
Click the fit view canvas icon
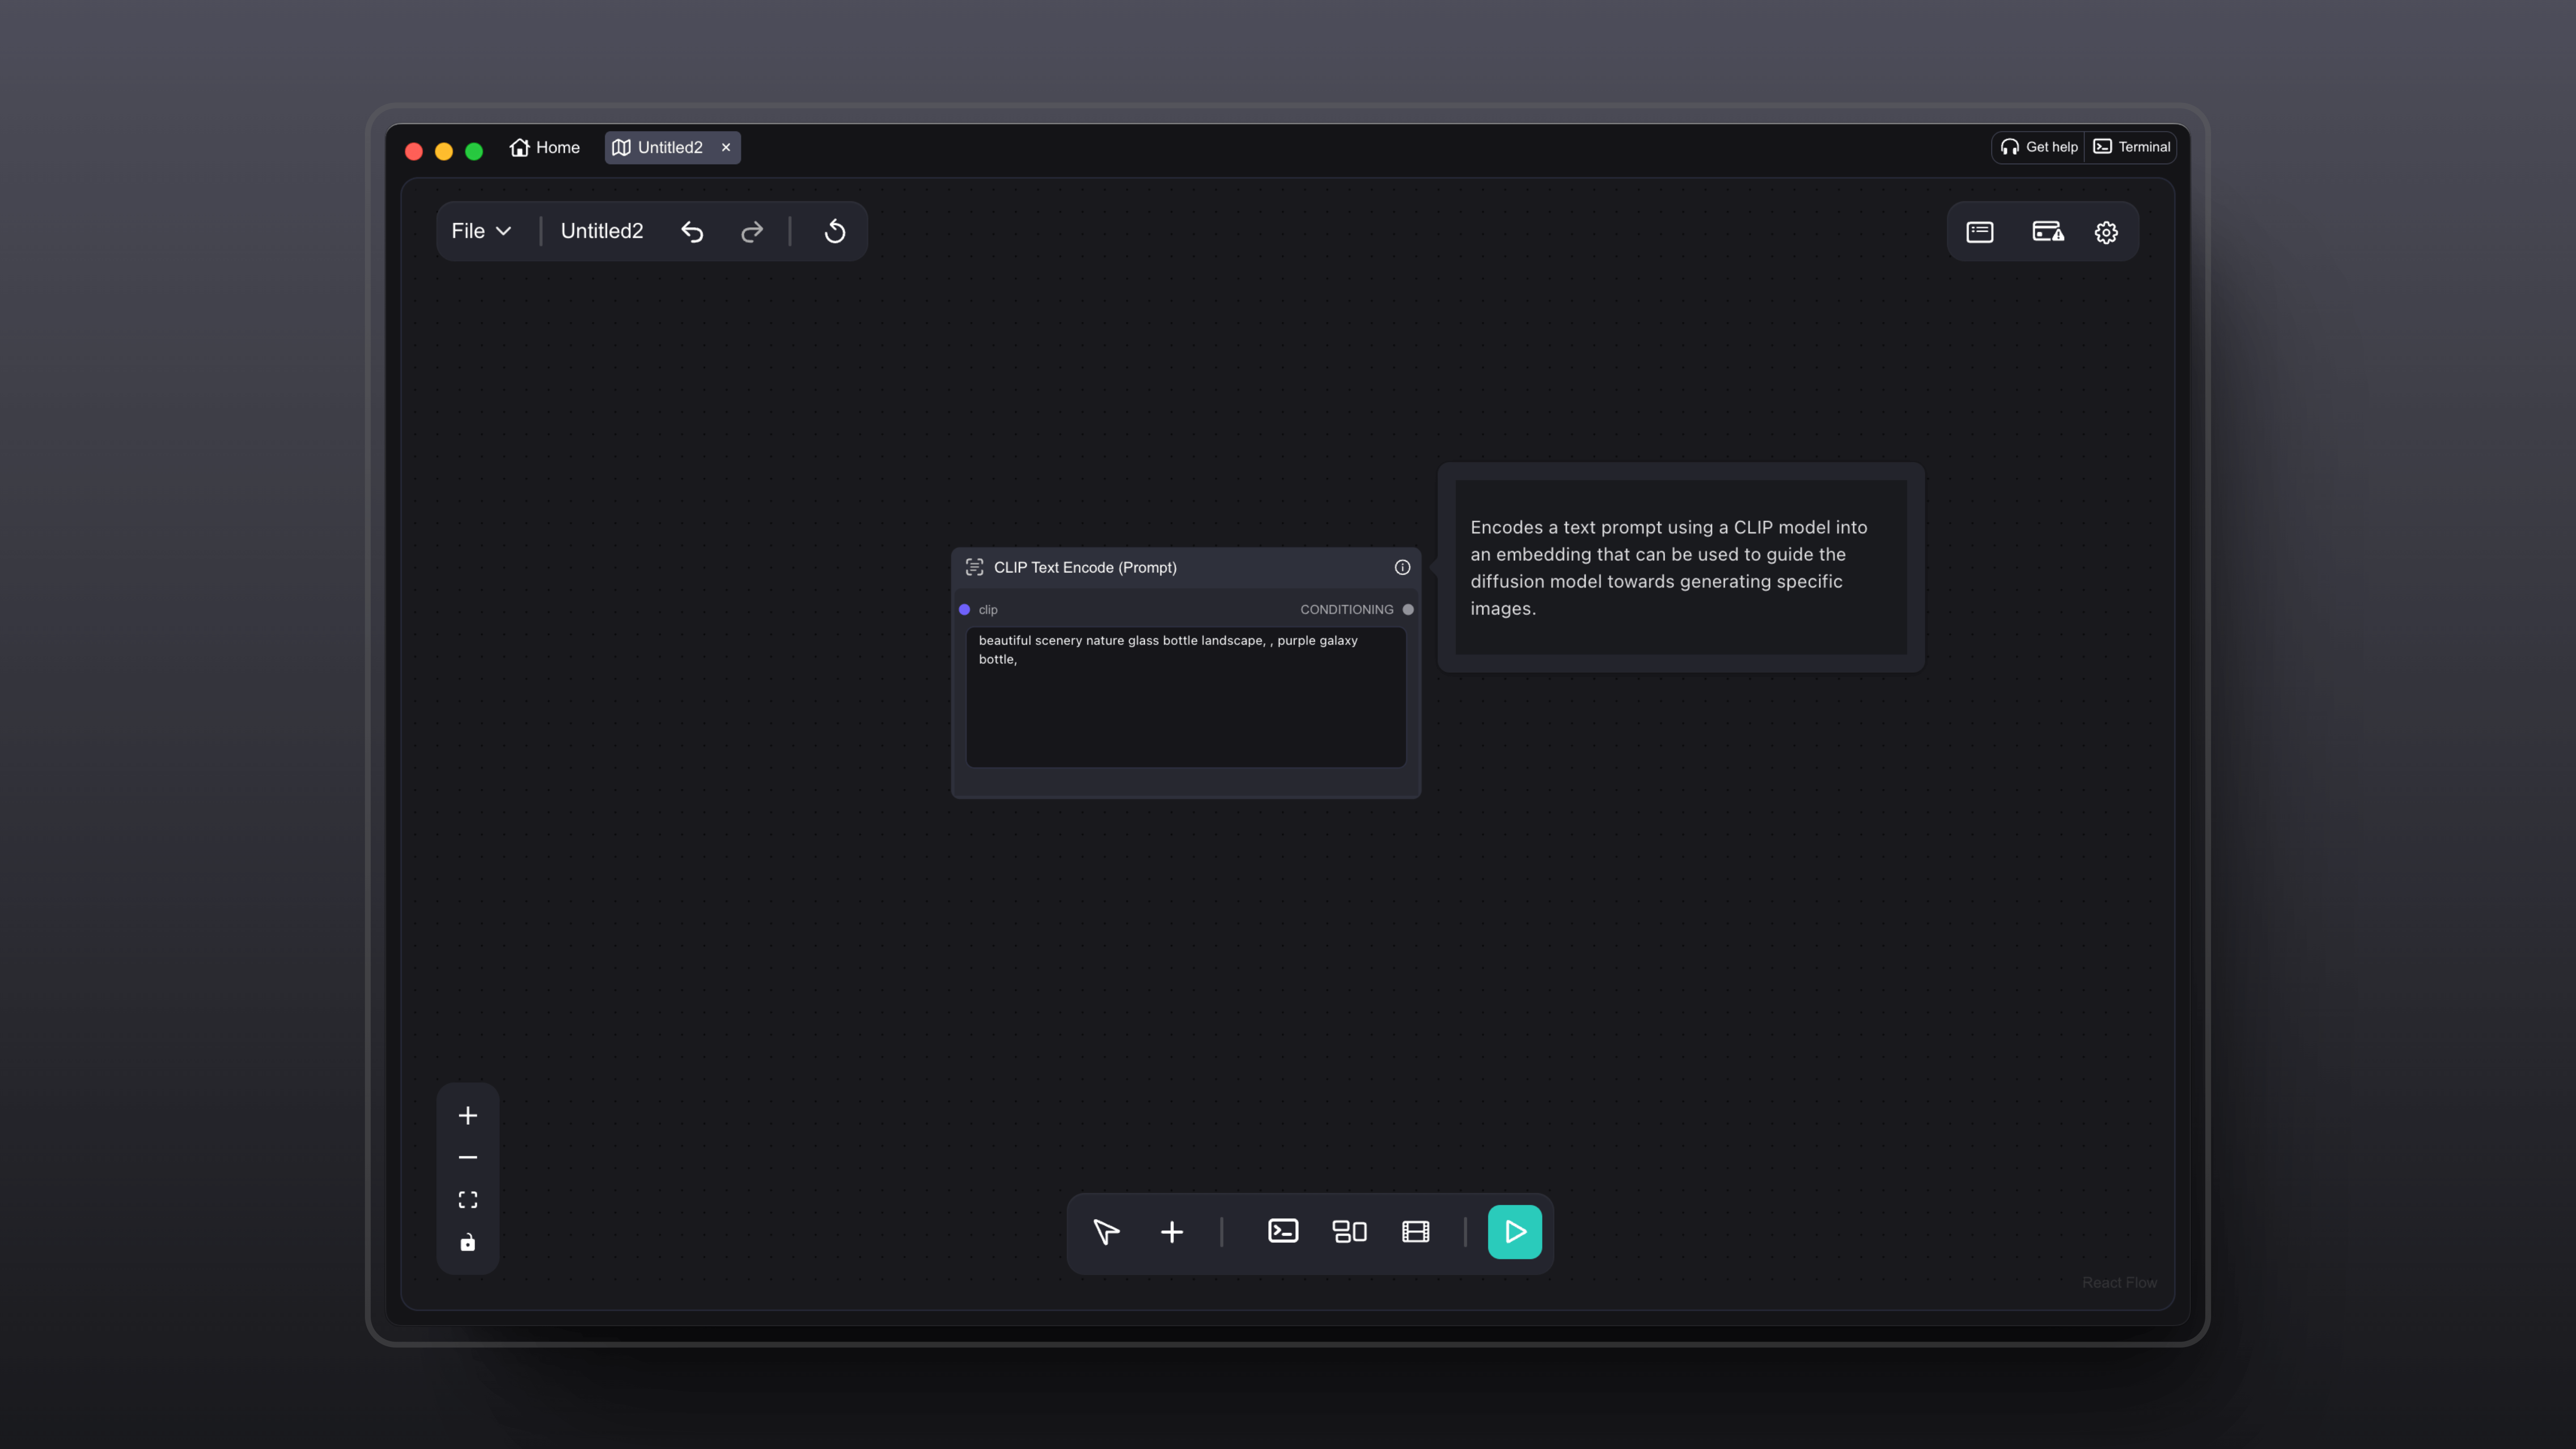pos(467,1200)
